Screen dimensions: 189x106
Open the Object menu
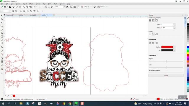(x=25, y=4)
